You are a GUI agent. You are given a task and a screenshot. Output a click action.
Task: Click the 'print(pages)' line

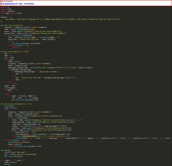10,88
